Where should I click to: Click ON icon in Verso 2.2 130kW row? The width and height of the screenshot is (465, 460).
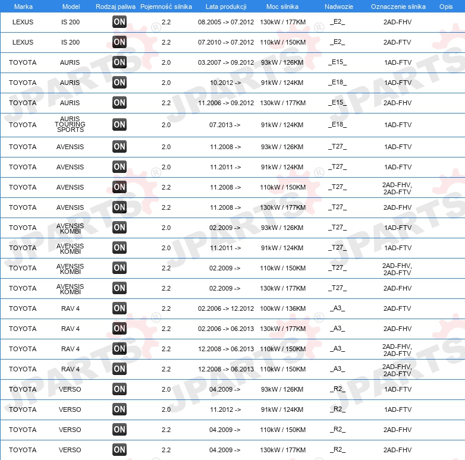click(120, 450)
